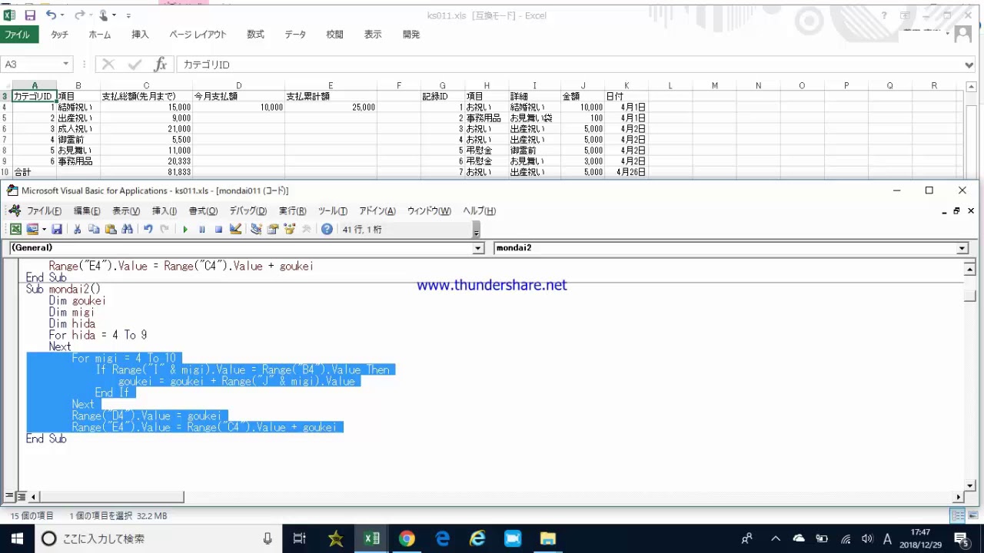Open the デバッグ(D) menu in VBA editor
This screenshot has height=553, width=984.
click(248, 211)
